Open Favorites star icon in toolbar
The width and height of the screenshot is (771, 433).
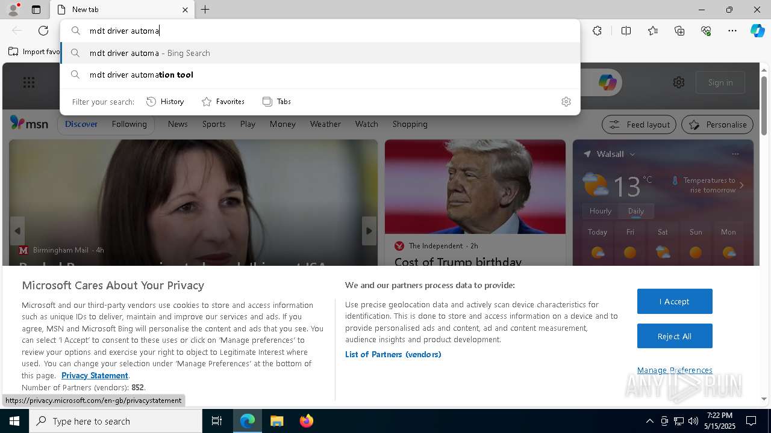653,31
